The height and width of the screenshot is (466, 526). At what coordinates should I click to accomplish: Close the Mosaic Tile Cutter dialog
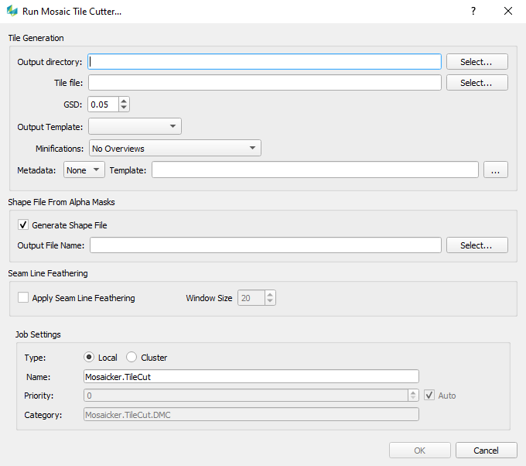coord(508,12)
